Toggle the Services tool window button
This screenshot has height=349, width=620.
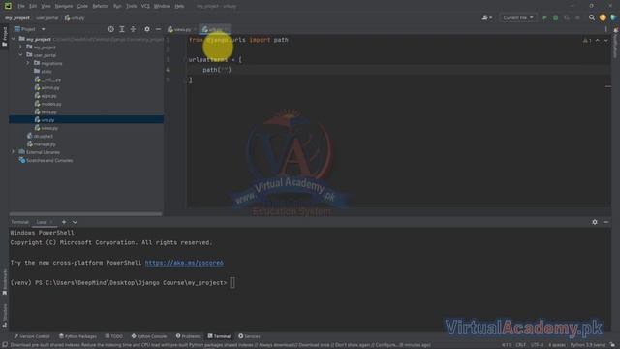click(x=249, y=336)
